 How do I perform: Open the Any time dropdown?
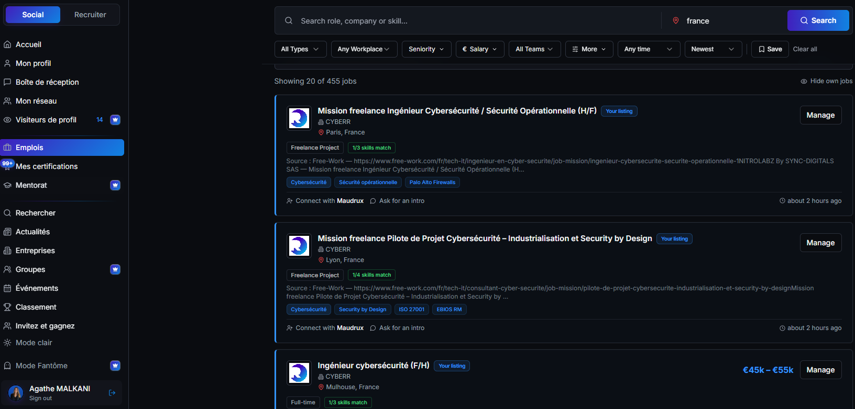649,49
